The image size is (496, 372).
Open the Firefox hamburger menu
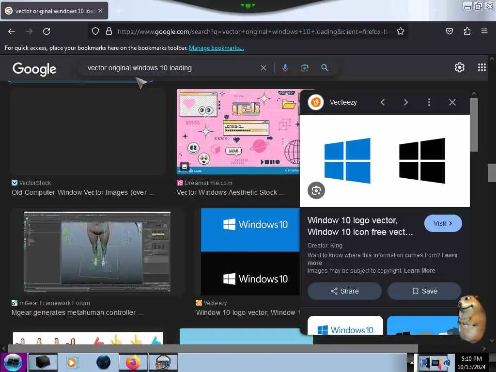(484, 31)
